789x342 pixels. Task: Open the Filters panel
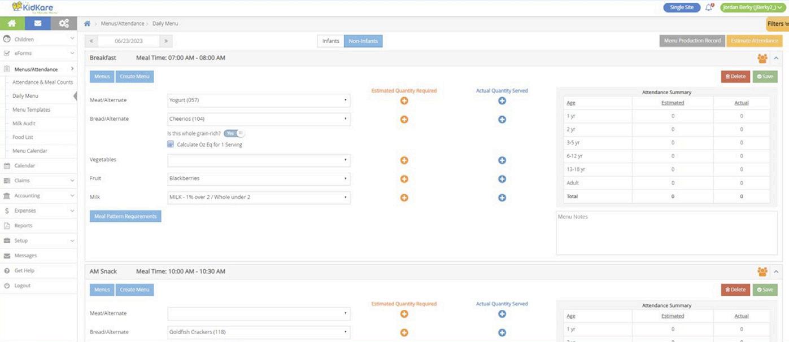pos(778,24)
